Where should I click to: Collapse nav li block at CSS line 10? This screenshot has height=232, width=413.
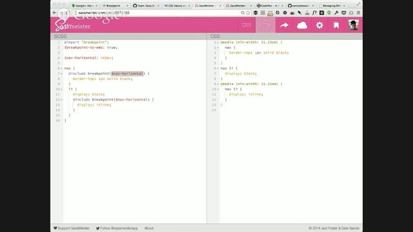(x=218, y=89)
